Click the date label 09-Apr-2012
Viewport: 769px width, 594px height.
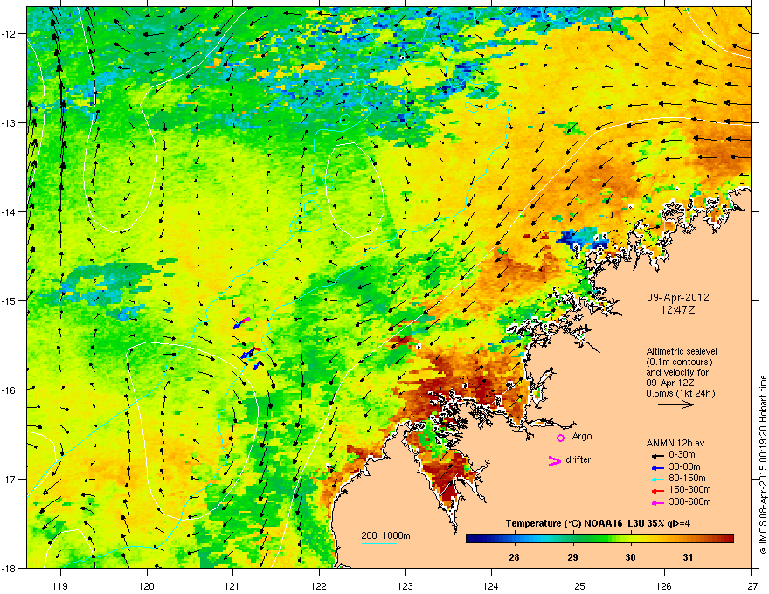point(678,298)
